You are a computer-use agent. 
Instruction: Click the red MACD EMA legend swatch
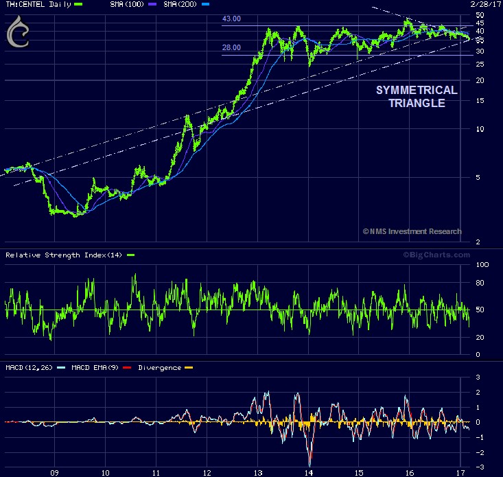click(127, 368)
